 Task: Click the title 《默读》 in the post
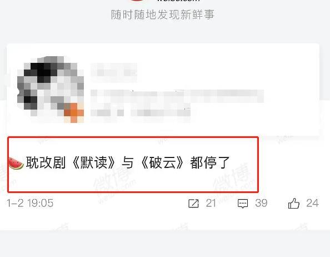94,163
